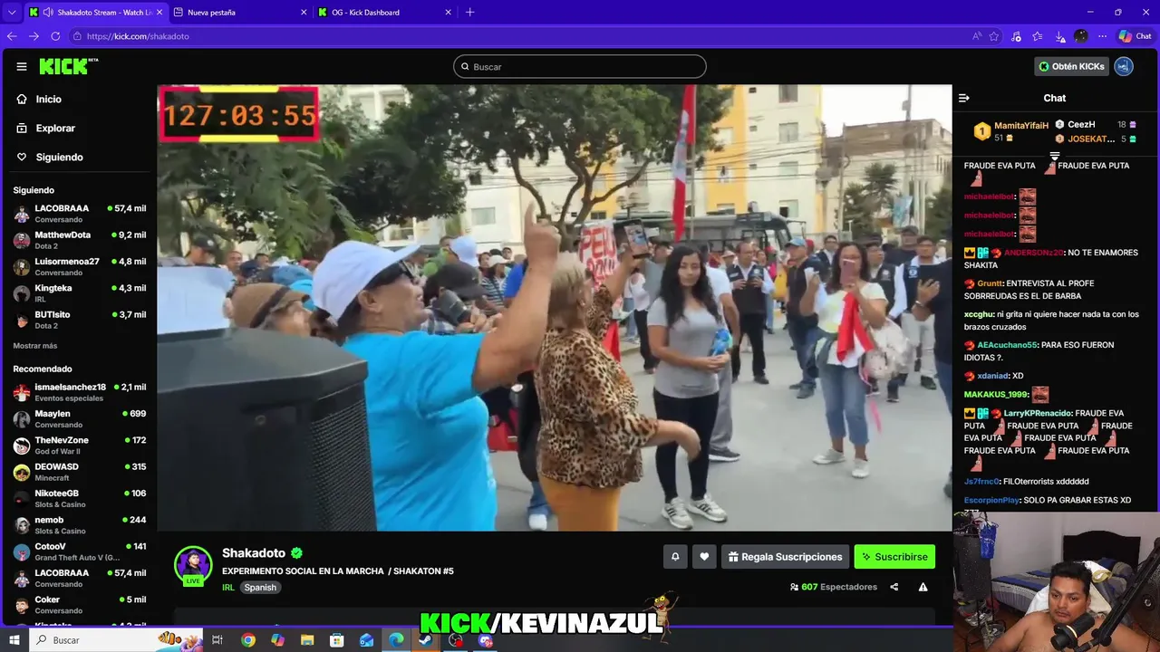Collapse the chat panel arrow icon
This screenshot has height=652, width=1160.
tap(964, 98)
